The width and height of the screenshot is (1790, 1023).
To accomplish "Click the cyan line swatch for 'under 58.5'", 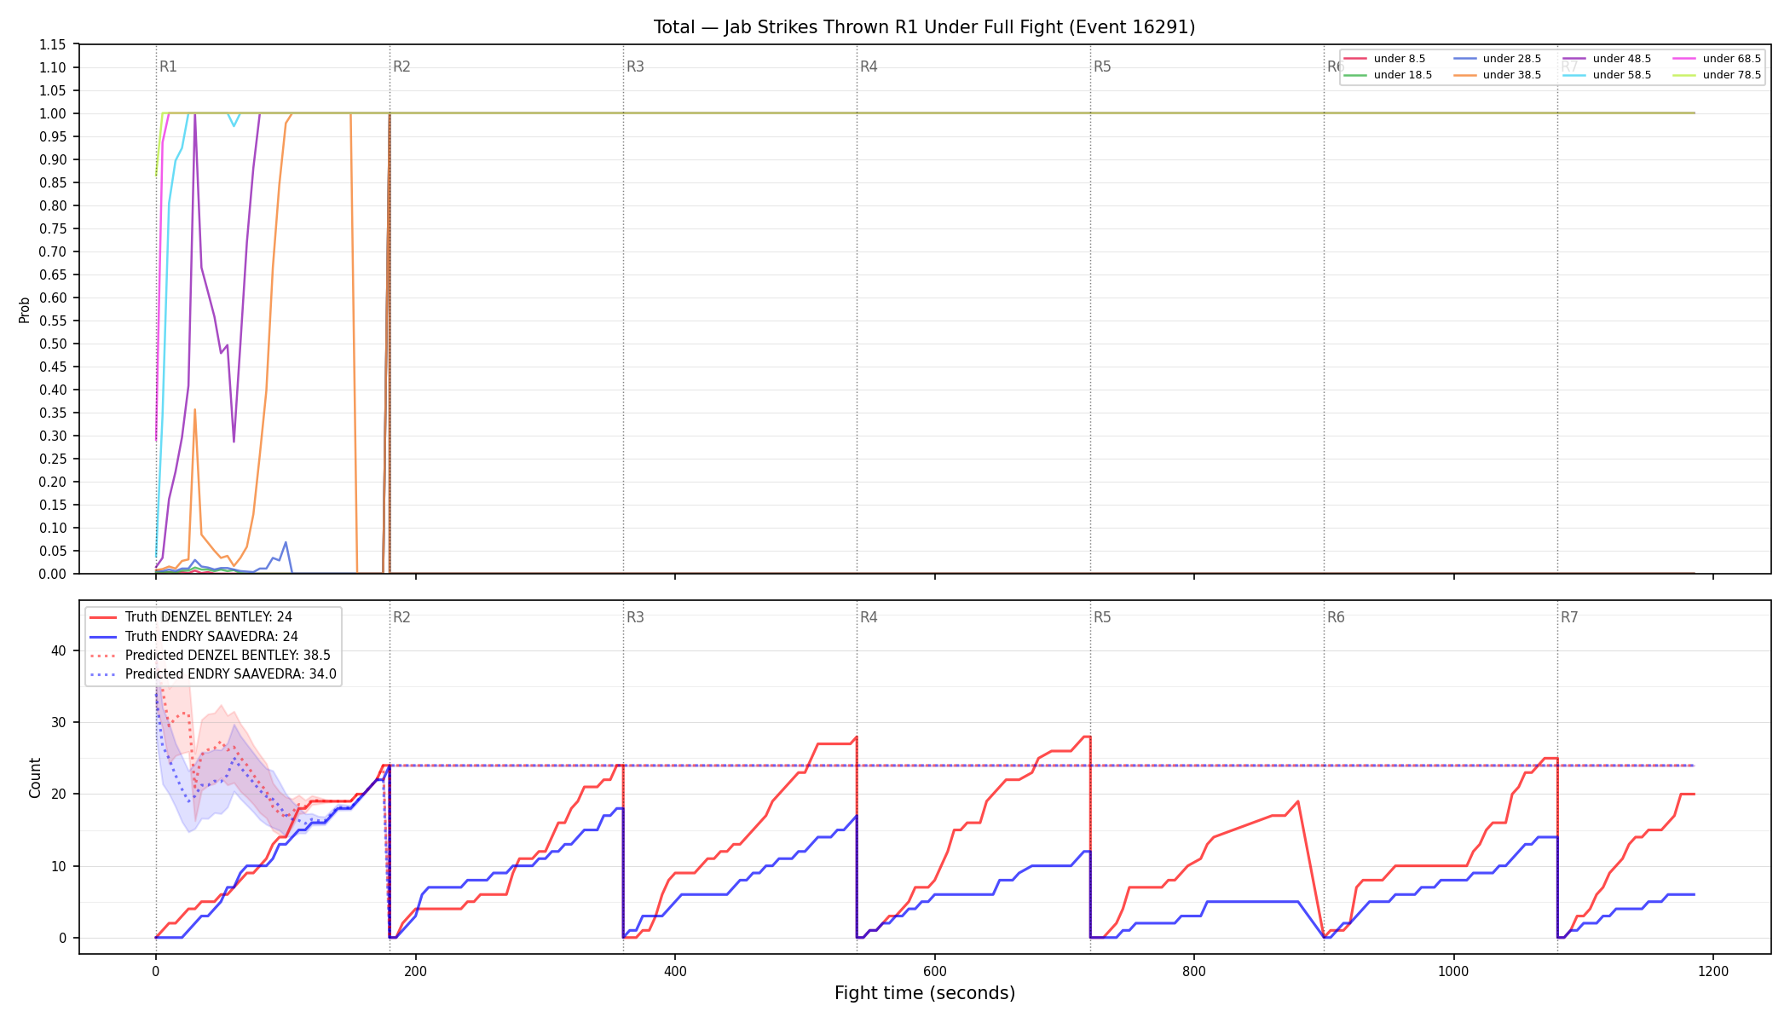I will (x=1573, y=75).
